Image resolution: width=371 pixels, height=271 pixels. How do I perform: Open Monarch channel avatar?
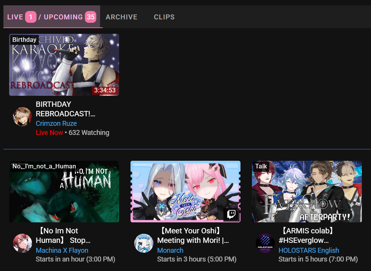pyautogui.click(x=143, y=243)
